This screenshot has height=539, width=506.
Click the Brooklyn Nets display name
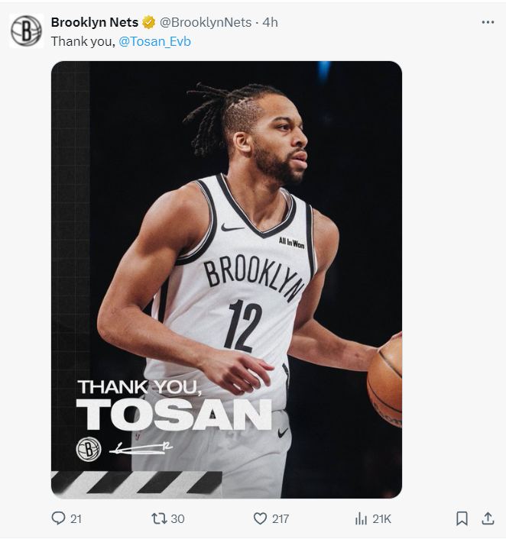click(x=94, y=23)
